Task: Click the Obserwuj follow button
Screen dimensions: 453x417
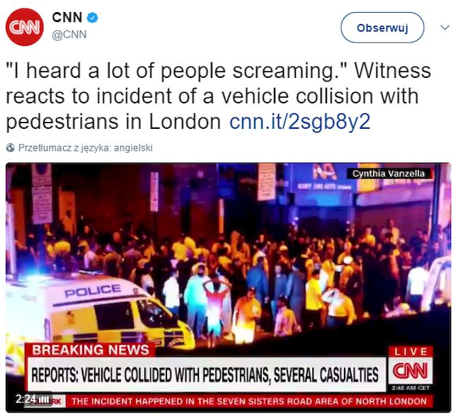Action: (x=382, y=28)
